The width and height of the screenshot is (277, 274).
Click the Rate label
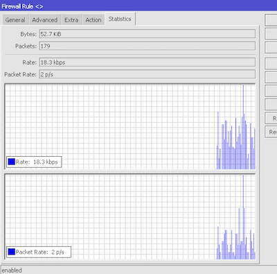pos(29,62)
